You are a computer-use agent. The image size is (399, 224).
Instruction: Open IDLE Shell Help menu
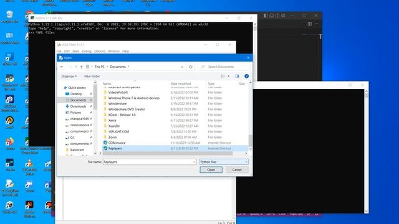click(125, 51)
